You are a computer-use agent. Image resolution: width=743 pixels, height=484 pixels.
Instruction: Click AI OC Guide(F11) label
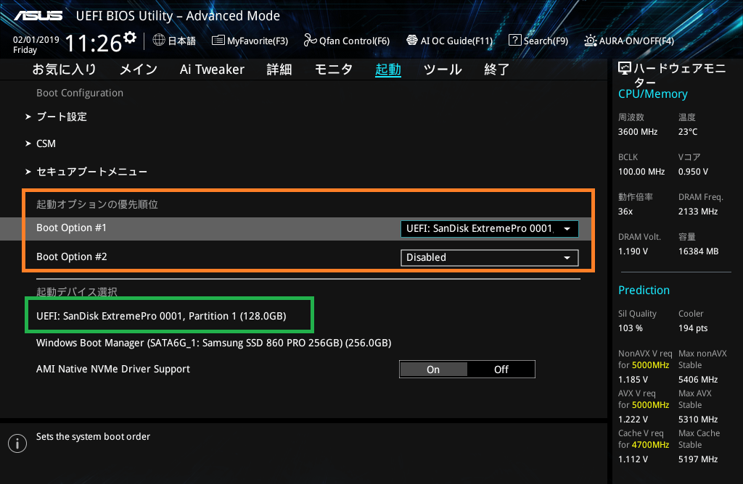[x=457, y=41]
